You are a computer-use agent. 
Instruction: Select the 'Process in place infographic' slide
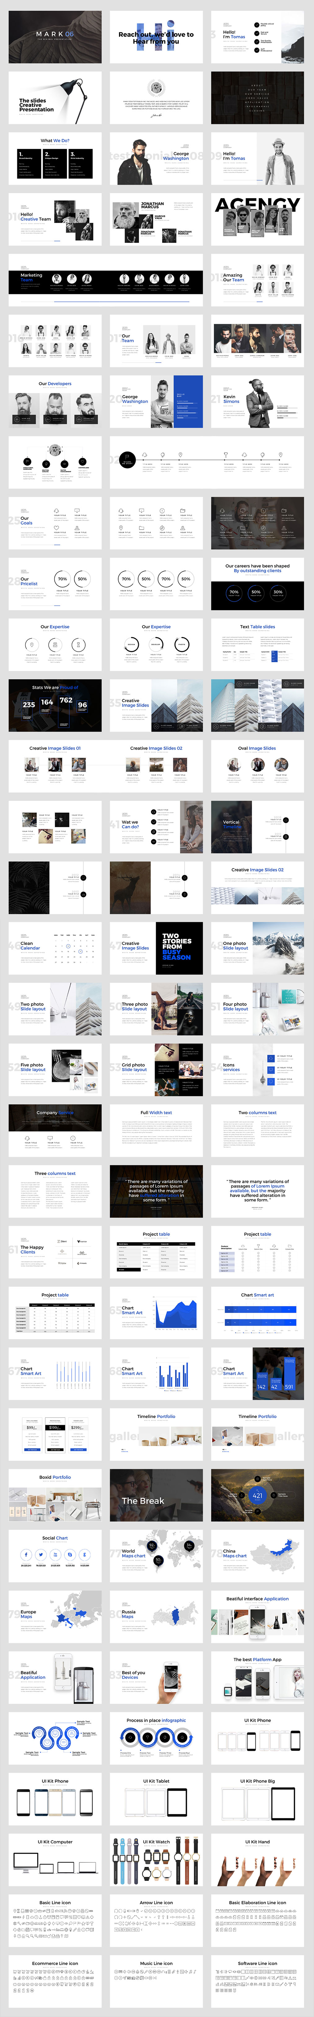click(155, 1738)
